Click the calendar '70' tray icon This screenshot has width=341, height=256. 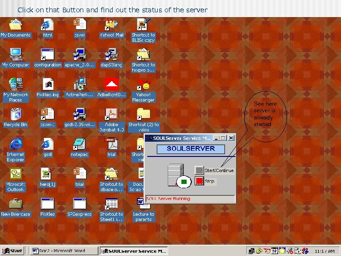tap(274, 251)
